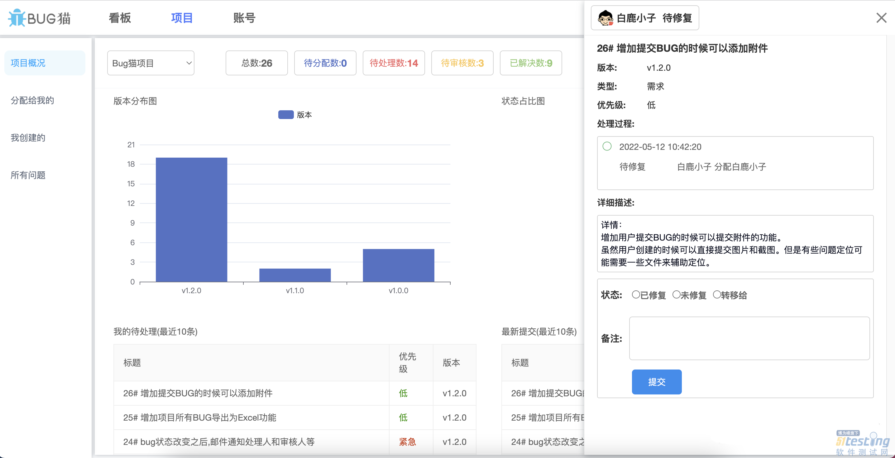Screen dimensions: 895x458
Task: Select the 未修复 status radio button
Action: [677, 295]
